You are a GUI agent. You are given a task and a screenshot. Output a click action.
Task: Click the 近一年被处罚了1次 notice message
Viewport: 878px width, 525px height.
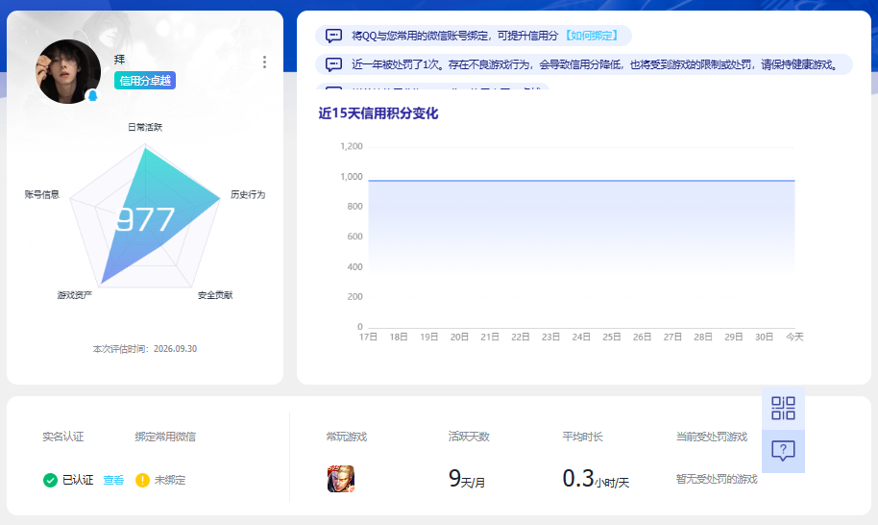(x=594, y=64)
